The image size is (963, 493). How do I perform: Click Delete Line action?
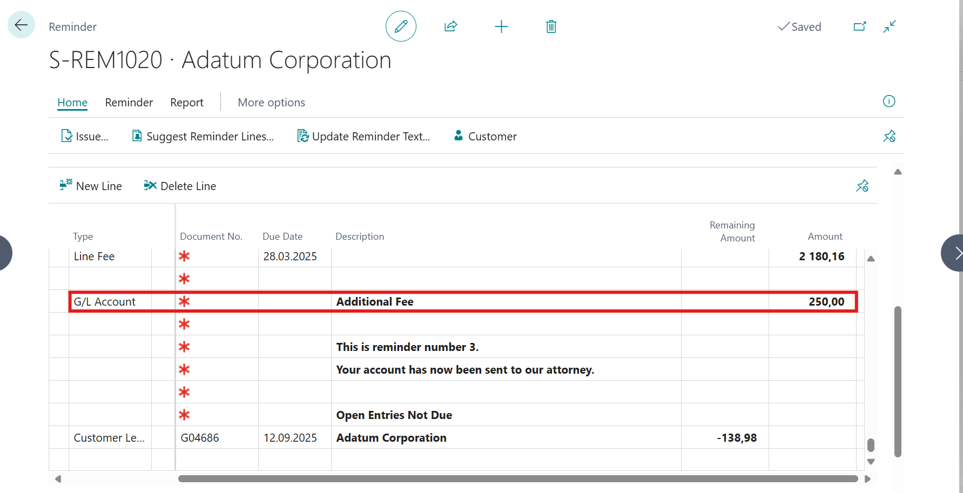click(180, 186)
